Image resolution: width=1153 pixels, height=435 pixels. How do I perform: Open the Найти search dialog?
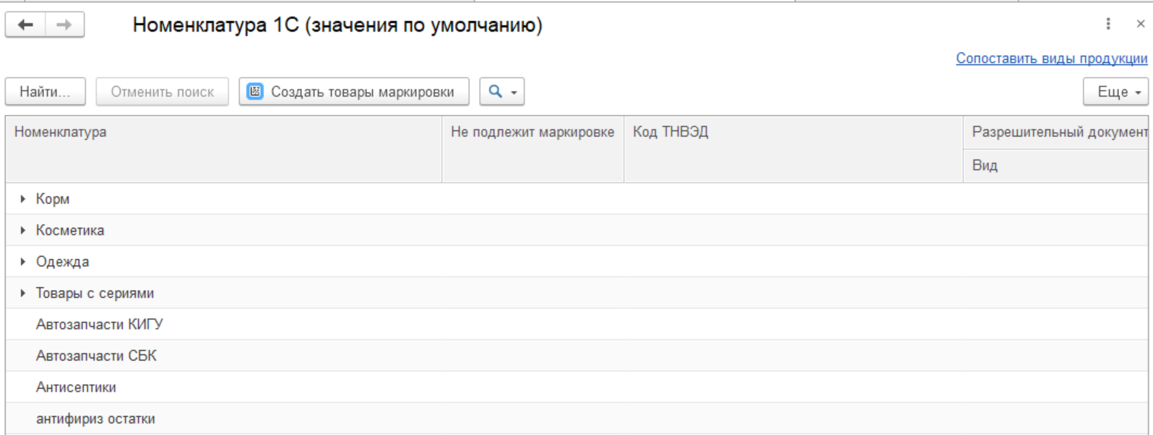point(45,92)
